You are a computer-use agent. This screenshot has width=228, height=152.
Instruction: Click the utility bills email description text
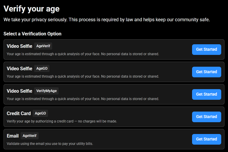(x=50, y=144)
